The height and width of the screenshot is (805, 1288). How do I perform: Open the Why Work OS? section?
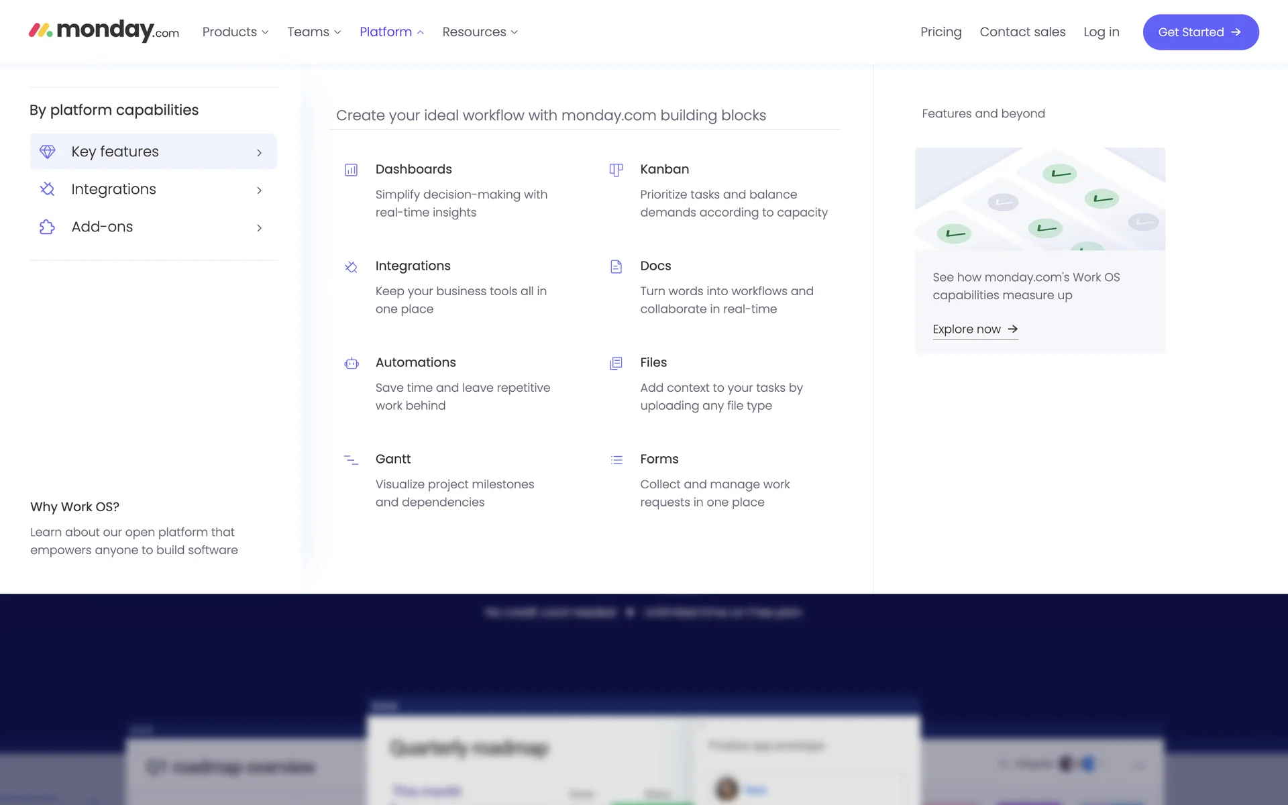[x=74, y=507]
